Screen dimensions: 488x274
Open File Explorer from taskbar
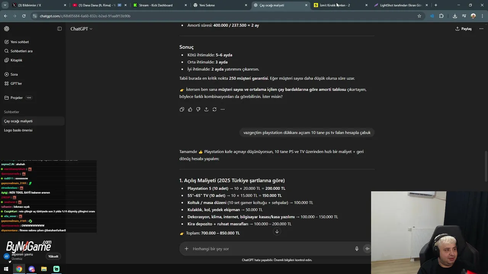click(x=44, y=269)
